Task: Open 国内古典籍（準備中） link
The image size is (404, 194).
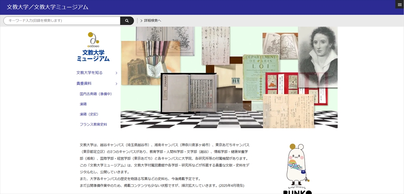Action: click(x=96, y=94)
